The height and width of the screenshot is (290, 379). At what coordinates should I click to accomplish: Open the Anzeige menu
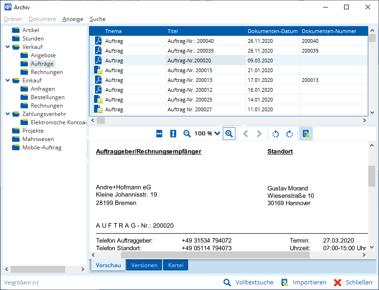pos(73,19)
